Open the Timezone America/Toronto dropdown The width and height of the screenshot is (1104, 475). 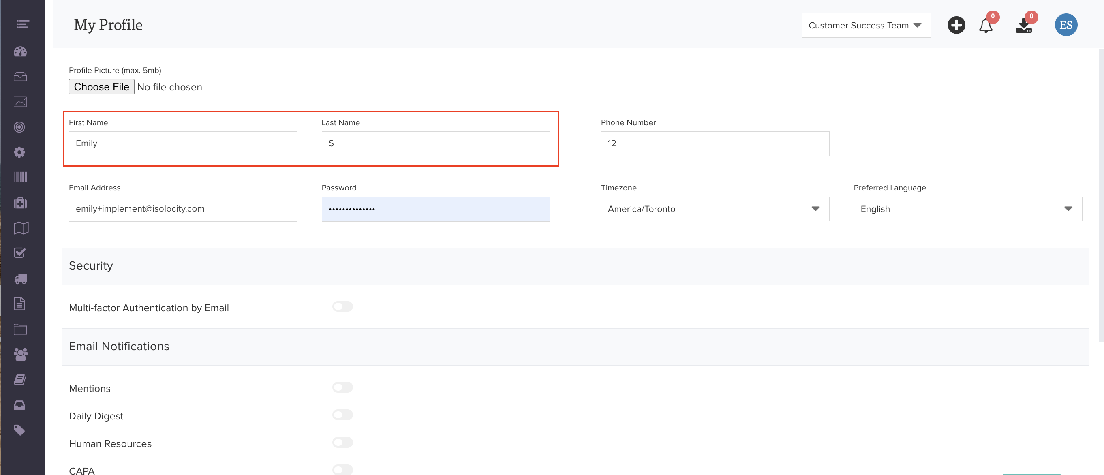pyautogui.click(x=715, y=209)
